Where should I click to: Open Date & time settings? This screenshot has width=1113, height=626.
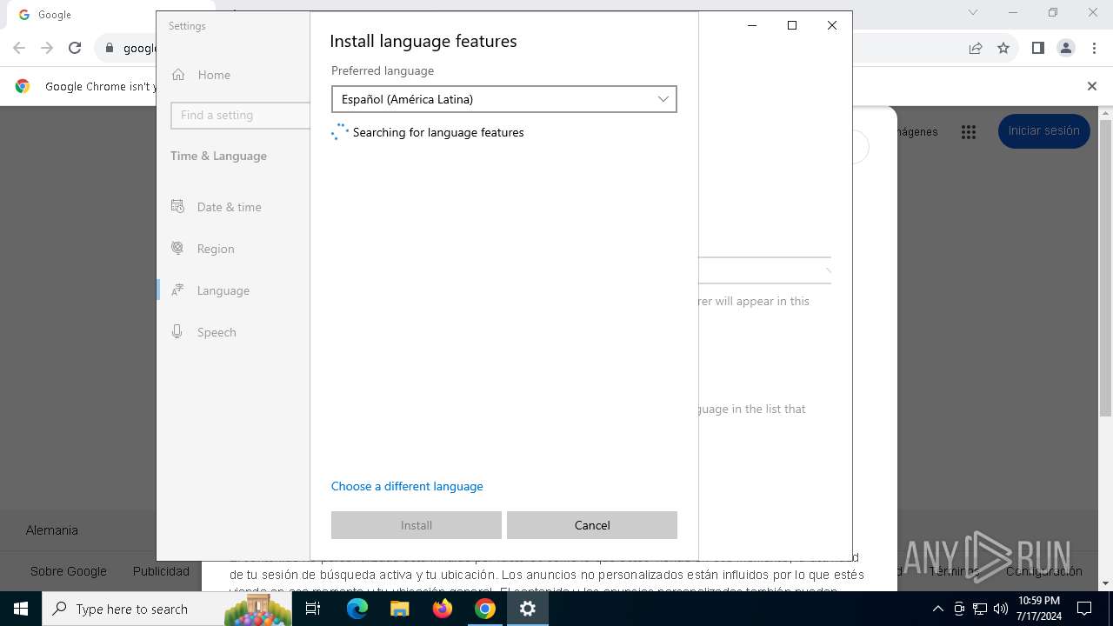(233, 207)
